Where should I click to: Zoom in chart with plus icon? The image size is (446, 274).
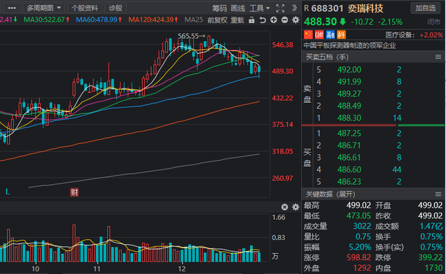(274, 20)
